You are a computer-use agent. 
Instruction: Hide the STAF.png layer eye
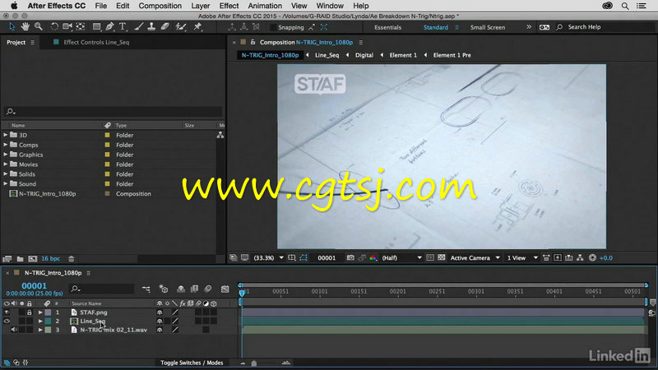[7, 312]
